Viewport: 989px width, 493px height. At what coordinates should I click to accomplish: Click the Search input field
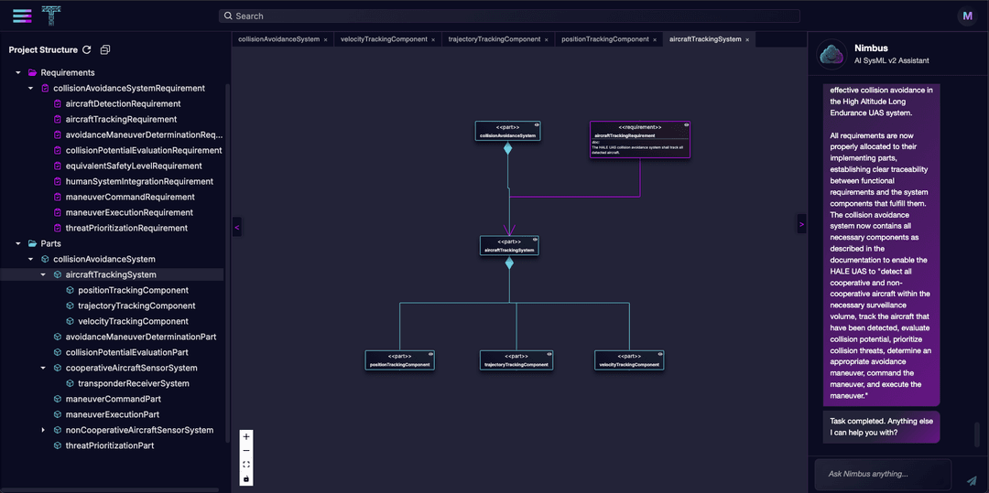509,16
